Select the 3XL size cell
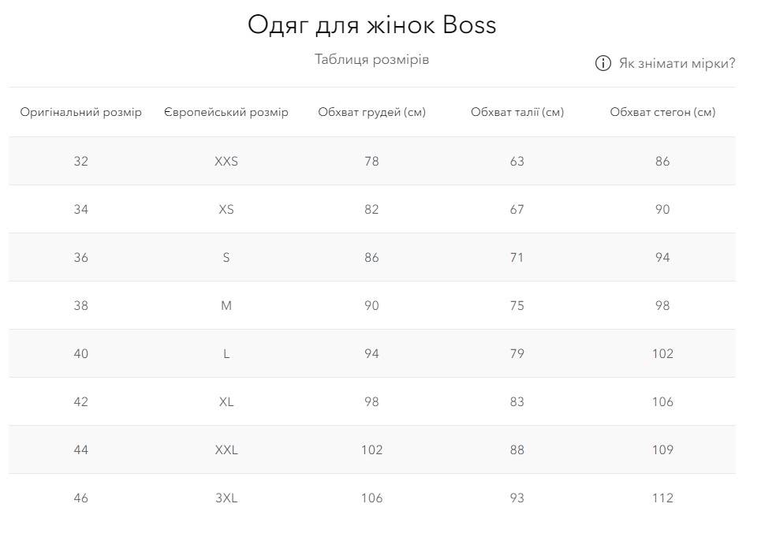The height and width of the screenshot is (537, 761). tap(226, 498)
